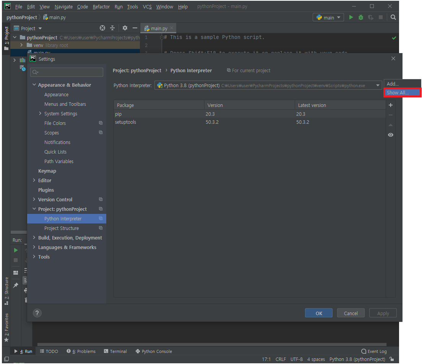The image size is (422, 364).
Task: Open the Favorites tool window
Action: coord(6,327)
